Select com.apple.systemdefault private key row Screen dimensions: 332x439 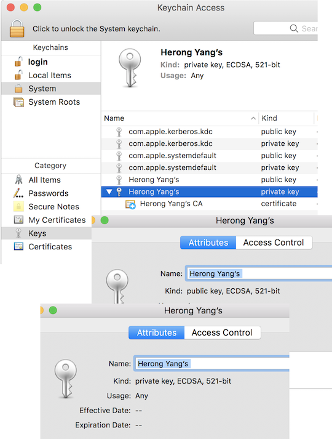[x=209, y=167]
